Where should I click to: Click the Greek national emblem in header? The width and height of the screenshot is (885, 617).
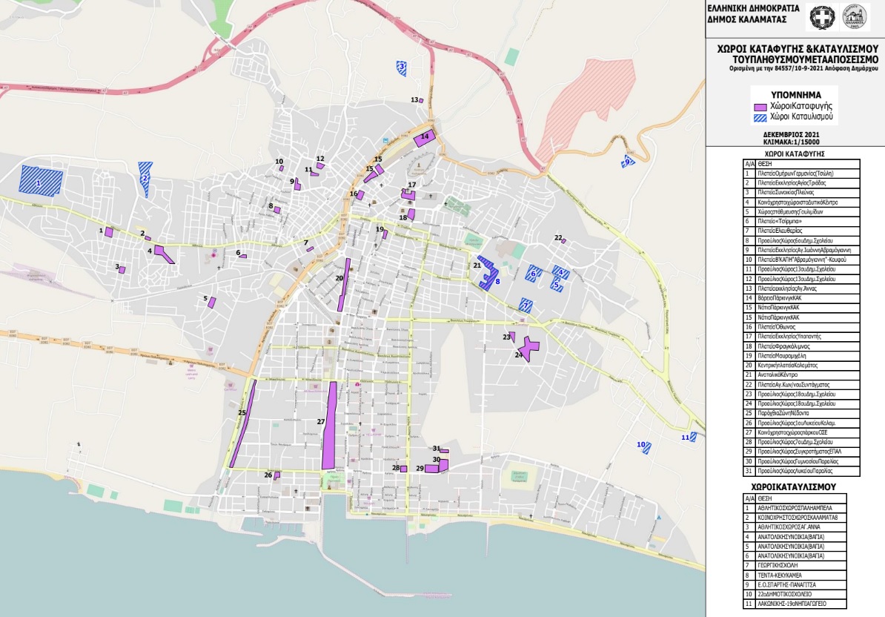[x=822, y=16]
